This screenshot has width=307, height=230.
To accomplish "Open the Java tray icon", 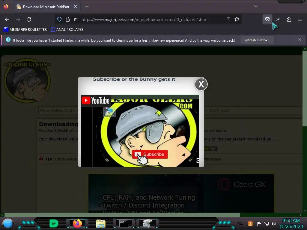I will point(250,223).
